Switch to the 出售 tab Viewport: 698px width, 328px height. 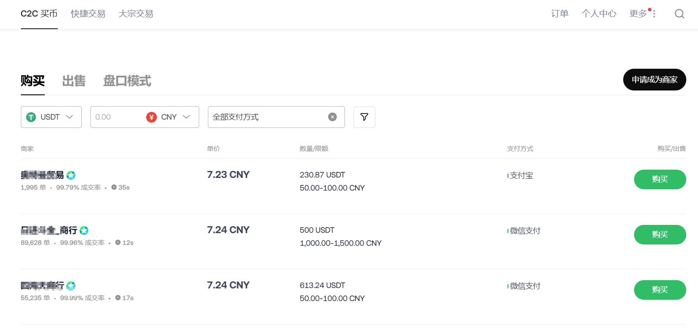point(74,81)
